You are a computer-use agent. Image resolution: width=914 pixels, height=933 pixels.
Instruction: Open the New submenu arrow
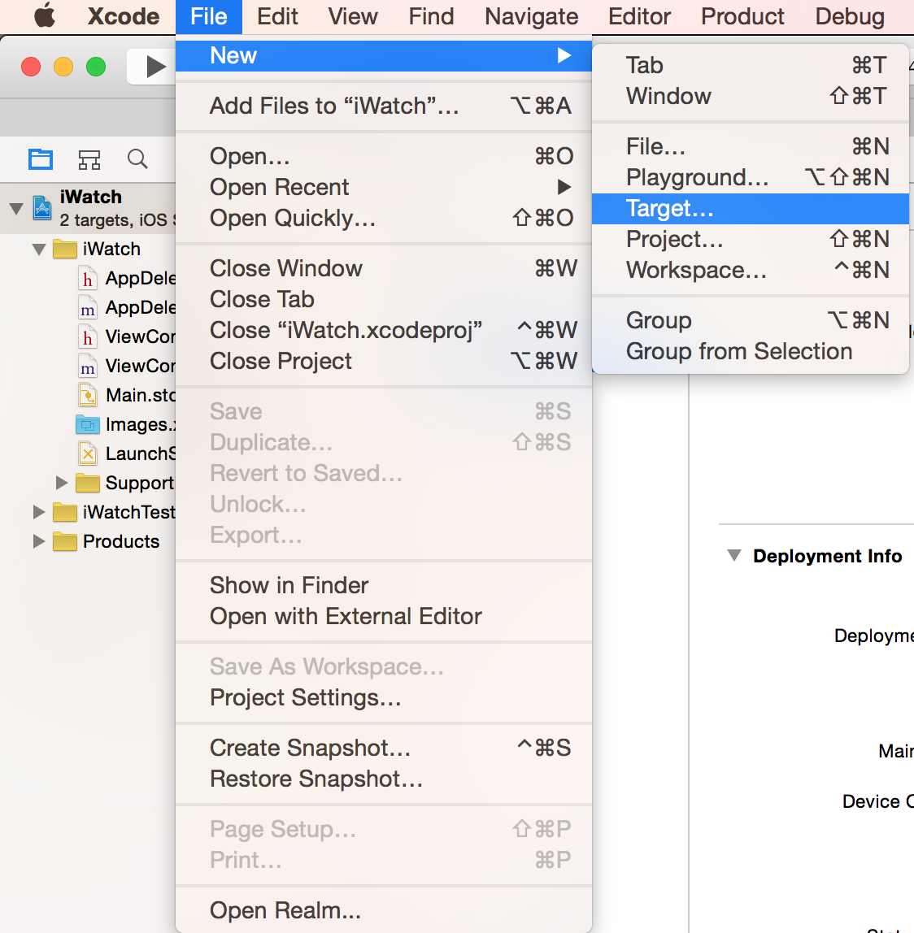[x=564, y=55]
